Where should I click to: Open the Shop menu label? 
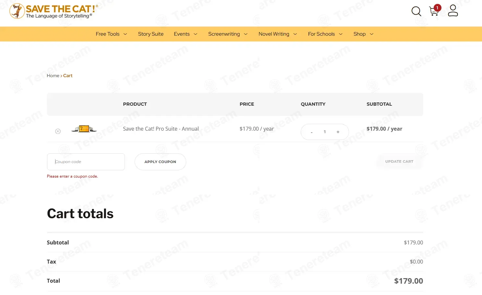click(359, 34)
